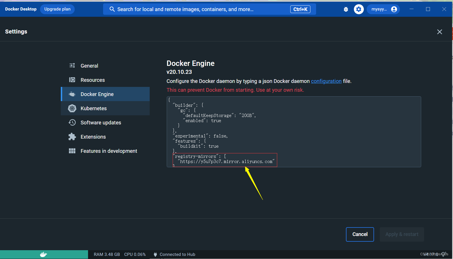Open the Resources settings section
This screenshot has width=453, height=259.
click(105, 80)
